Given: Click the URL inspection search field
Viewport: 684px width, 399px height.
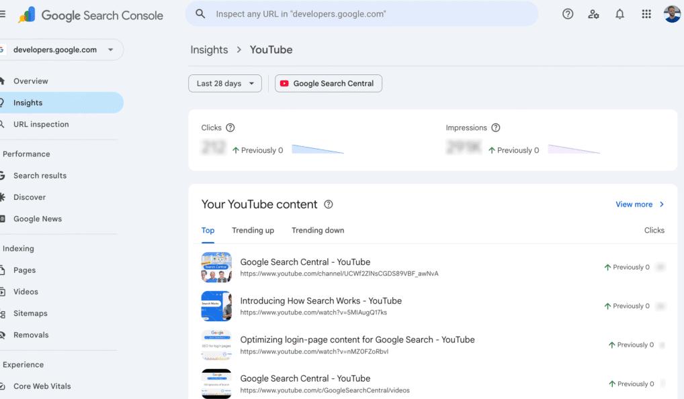Looking at the screenshot, I should [363, 14].
